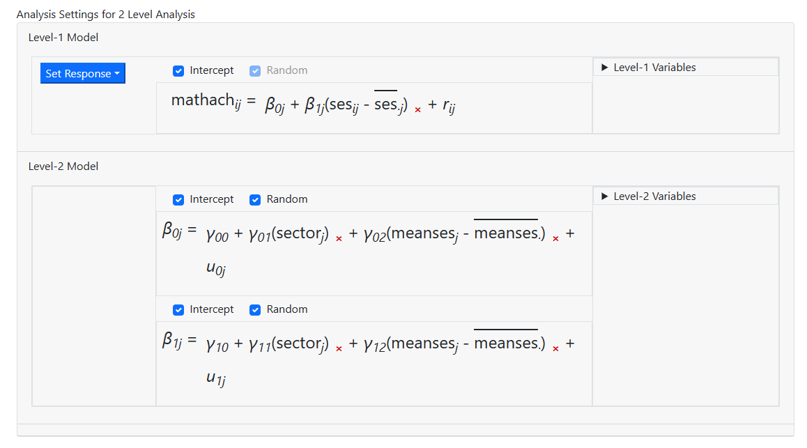
Task: Click the u0j random effect term
Action: 215,269
